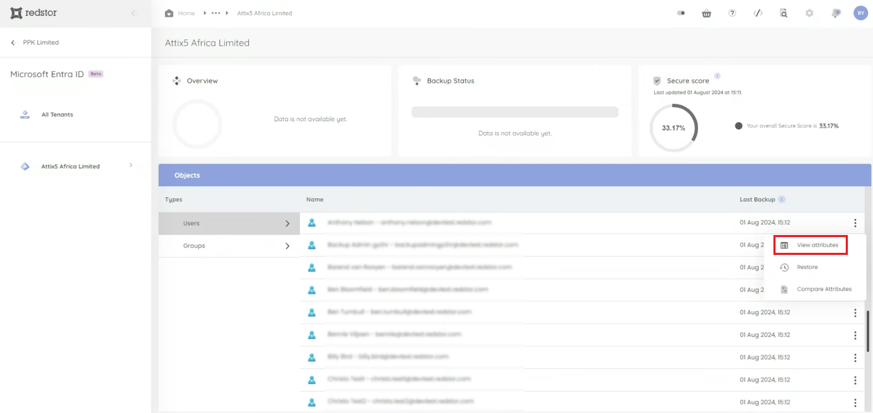Click the Restore clock icon
The width and height of the screenshot is (873, 413).
[x=784, y=267]
